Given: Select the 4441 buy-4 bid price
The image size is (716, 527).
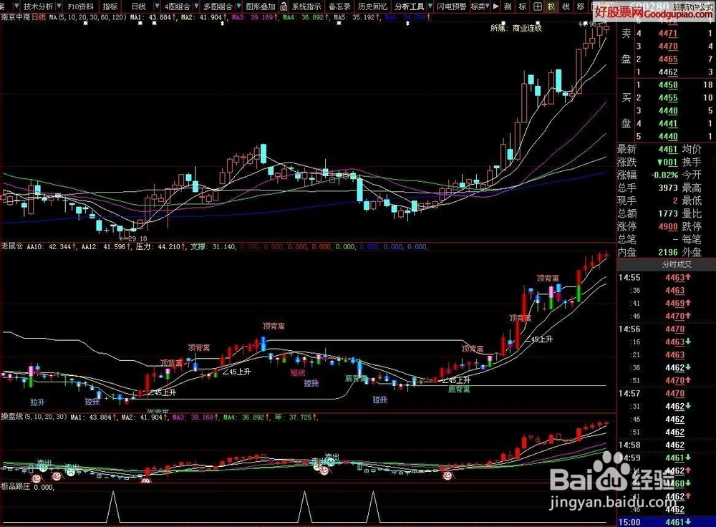Looking at the screenshot, I should 667,123.
